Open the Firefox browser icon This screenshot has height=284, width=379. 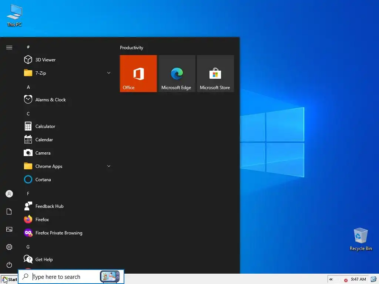pos(28,219)
